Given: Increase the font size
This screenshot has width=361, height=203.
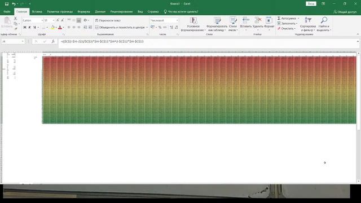Looking at the screenshot, I should click(x=58, y=20).
